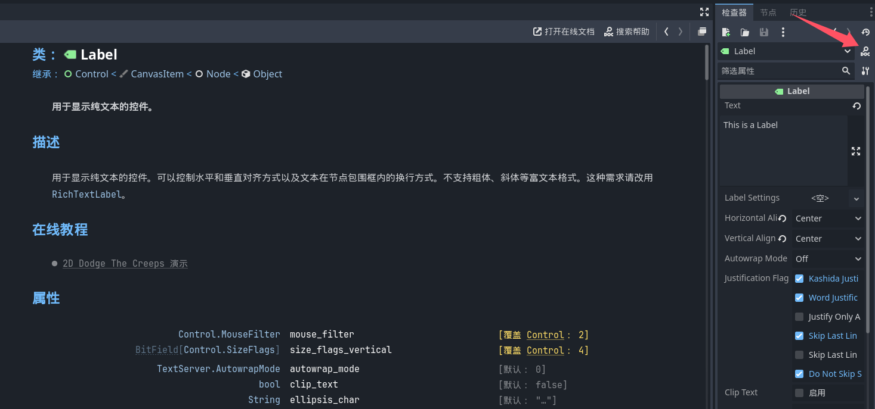Open extra resource options menu
875x409 pixels.
coord(783,32)
